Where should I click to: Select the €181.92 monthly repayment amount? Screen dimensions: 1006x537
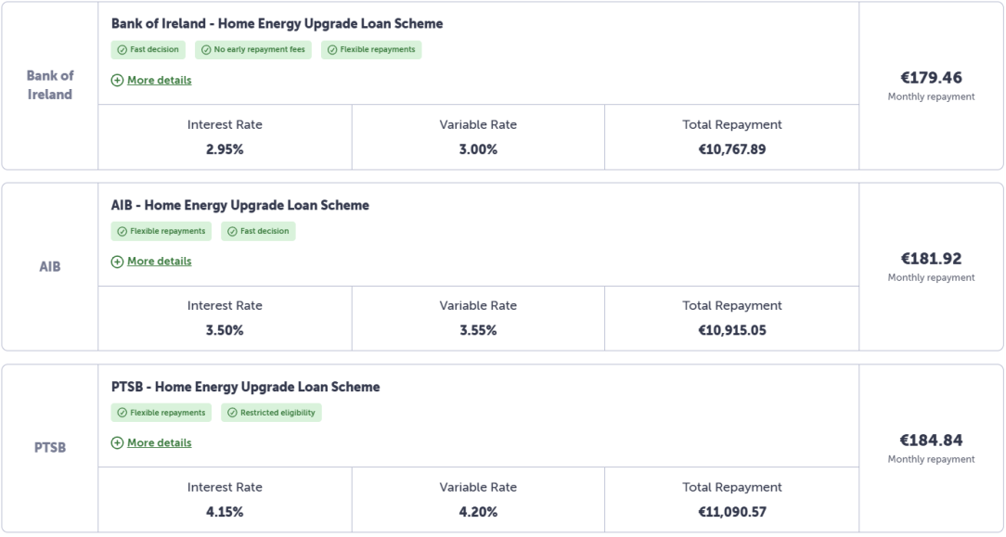[931, 259]
